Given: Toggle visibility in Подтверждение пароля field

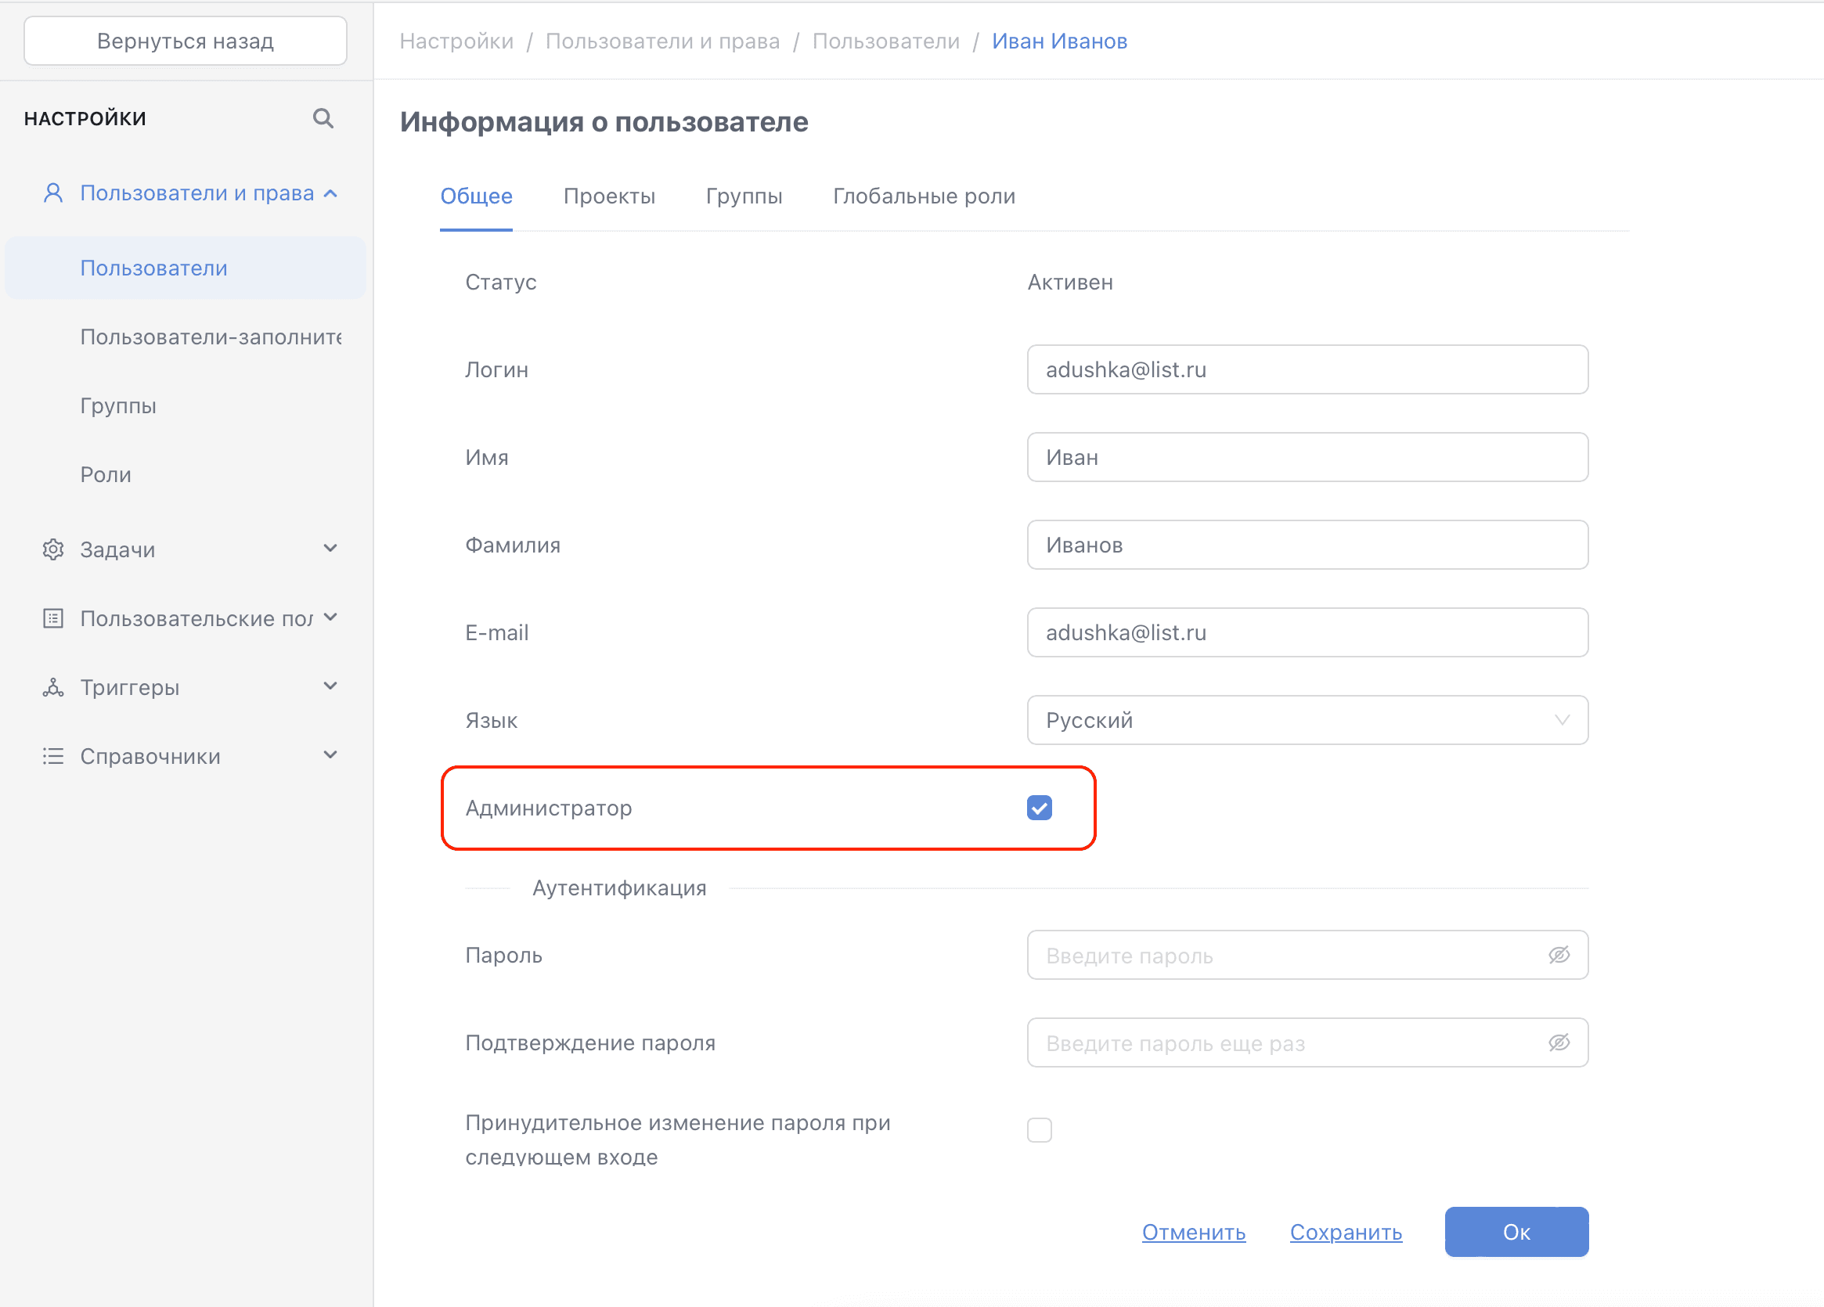Looking at the screenshot, I should click(x=1559, y=1042).
